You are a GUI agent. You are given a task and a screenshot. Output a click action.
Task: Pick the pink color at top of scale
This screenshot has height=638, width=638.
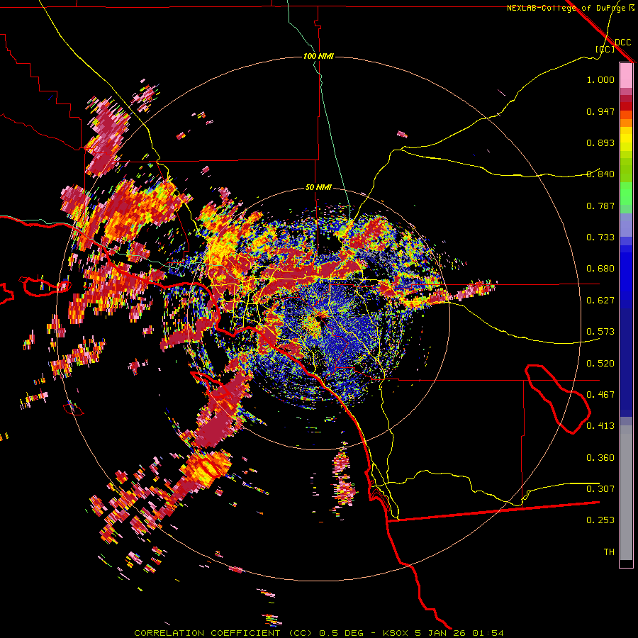click(626, 75)
